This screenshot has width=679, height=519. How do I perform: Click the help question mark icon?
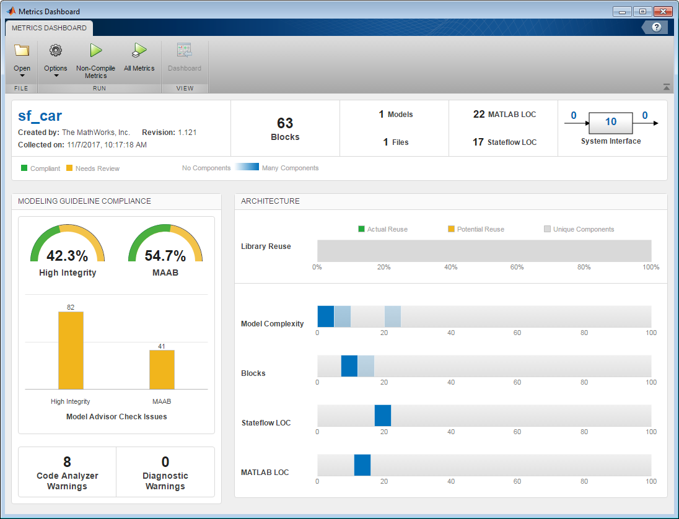656,27
